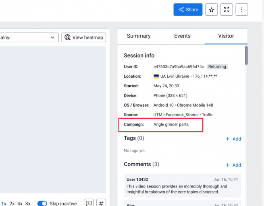This screenshot has height=206, width=264.
Task: Add a comment via Comments Add link
Action: (x=233, y=165)
